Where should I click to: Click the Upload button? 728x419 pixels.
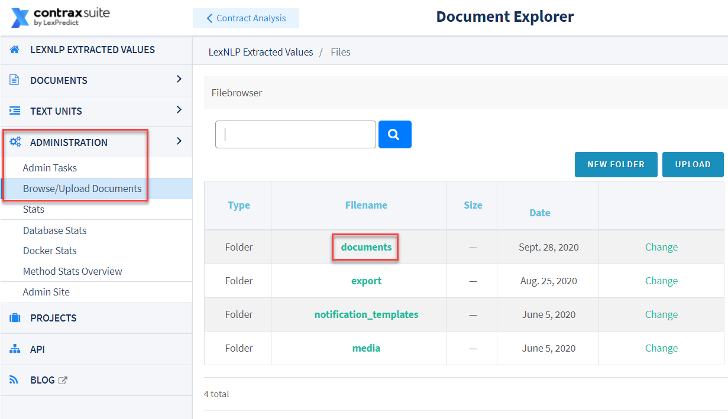(693, 164)
